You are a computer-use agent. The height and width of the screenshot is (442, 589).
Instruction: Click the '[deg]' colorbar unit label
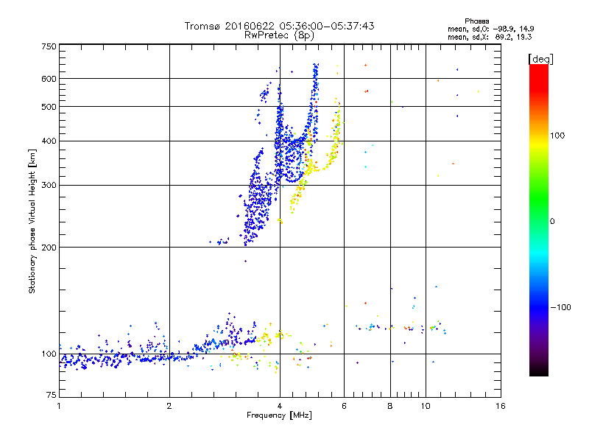click(540, 59)
